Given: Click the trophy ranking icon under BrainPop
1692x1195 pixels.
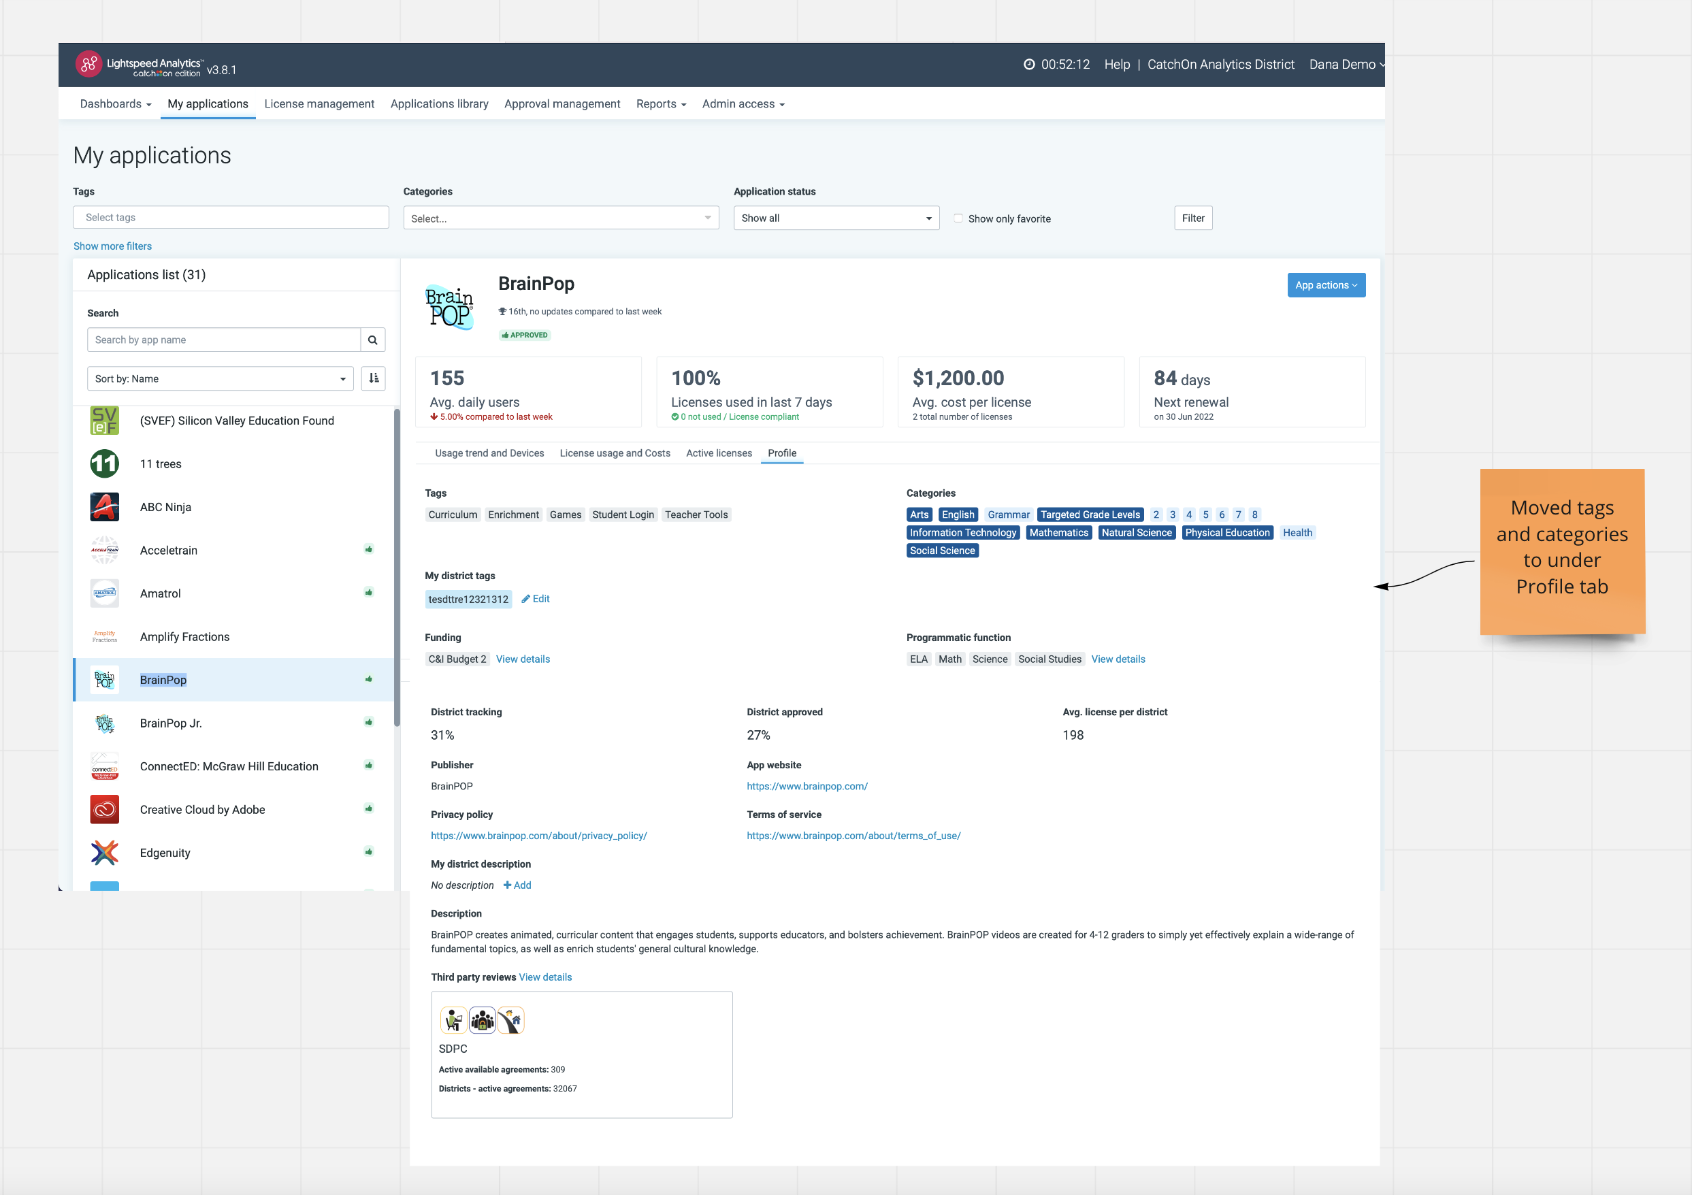Looking at the screenshot, I should tap(502, 312).
